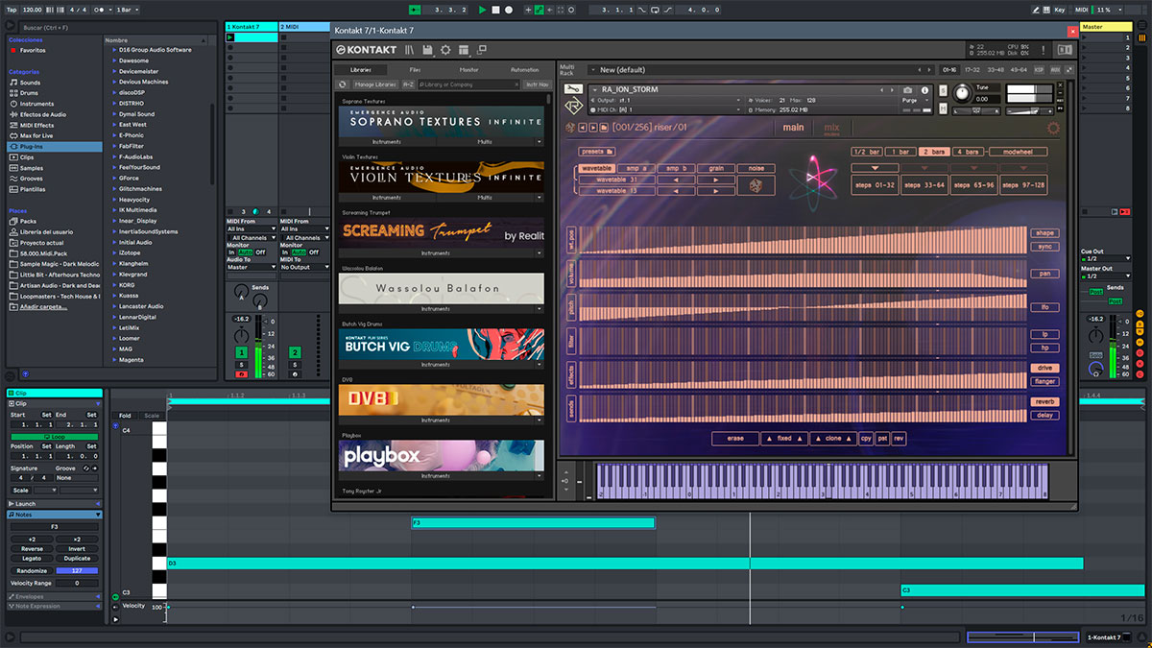The width and height of the screenshot is (1152, 648).
Task: Toggle the track 1 activator button
Action: pos(241,352)
